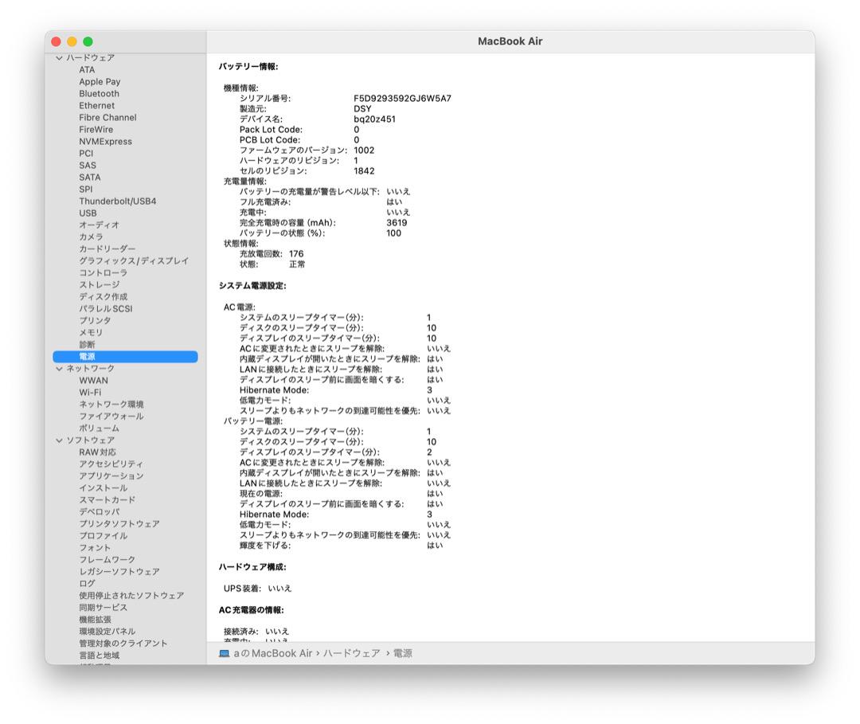Select Apple Pay in the sidebar
This screenshot has width=860, height=724.
click(x=100, y=82)
